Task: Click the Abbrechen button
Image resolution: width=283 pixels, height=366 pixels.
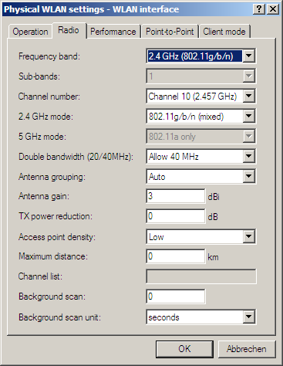Action: (x=247, y=349)
